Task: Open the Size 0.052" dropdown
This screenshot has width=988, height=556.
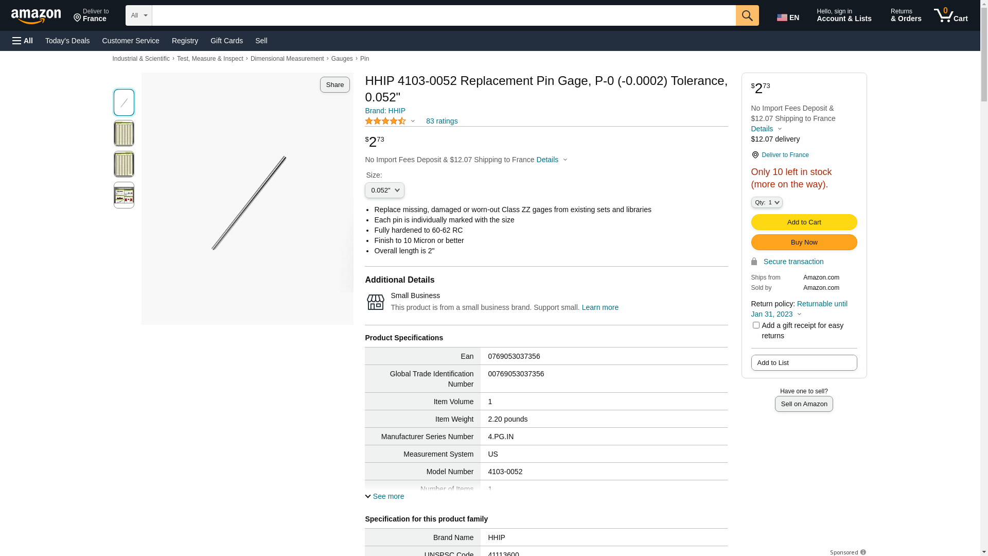Action: click(384, 190)
